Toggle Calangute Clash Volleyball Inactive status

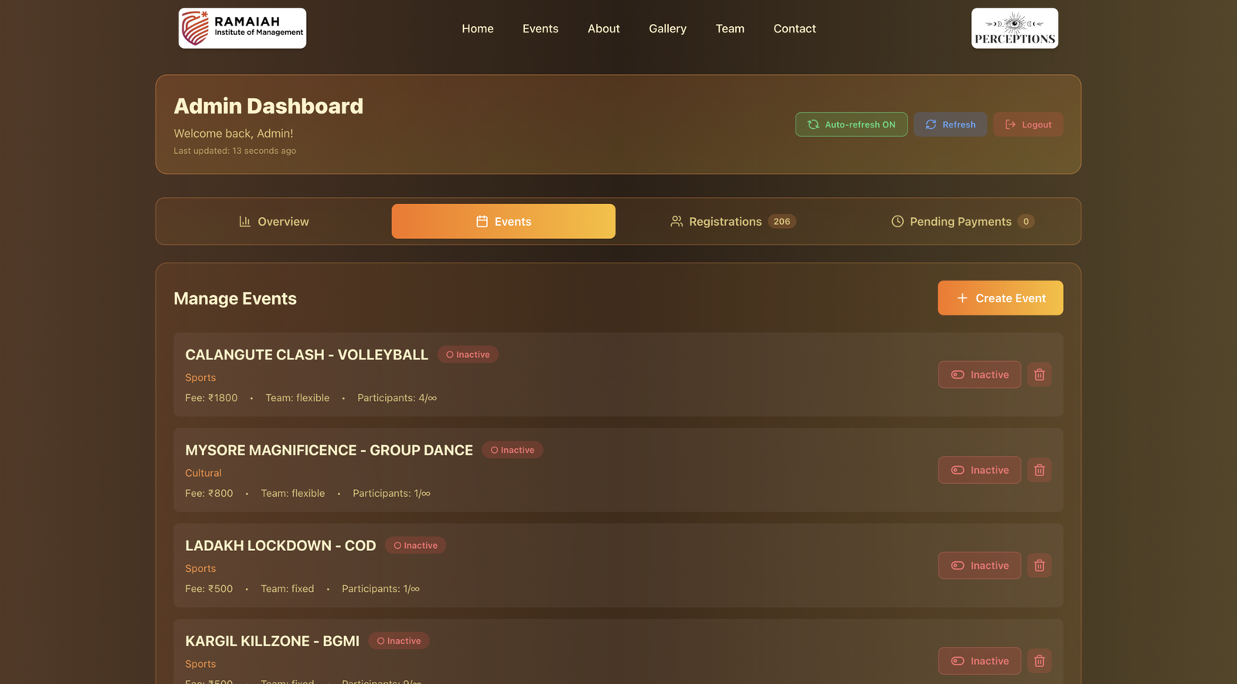click(x=979, y=375)
